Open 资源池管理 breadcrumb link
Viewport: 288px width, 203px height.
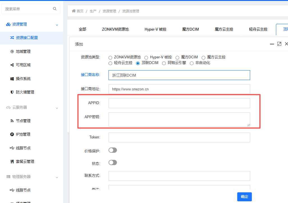coord(131,11)
